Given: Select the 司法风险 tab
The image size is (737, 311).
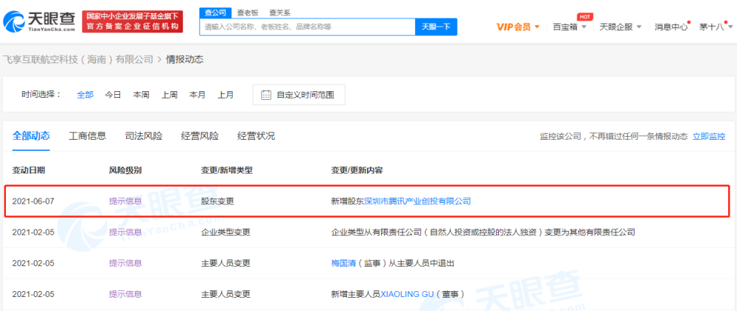Looking at the screenshot, I should click(x=144, y=136).
